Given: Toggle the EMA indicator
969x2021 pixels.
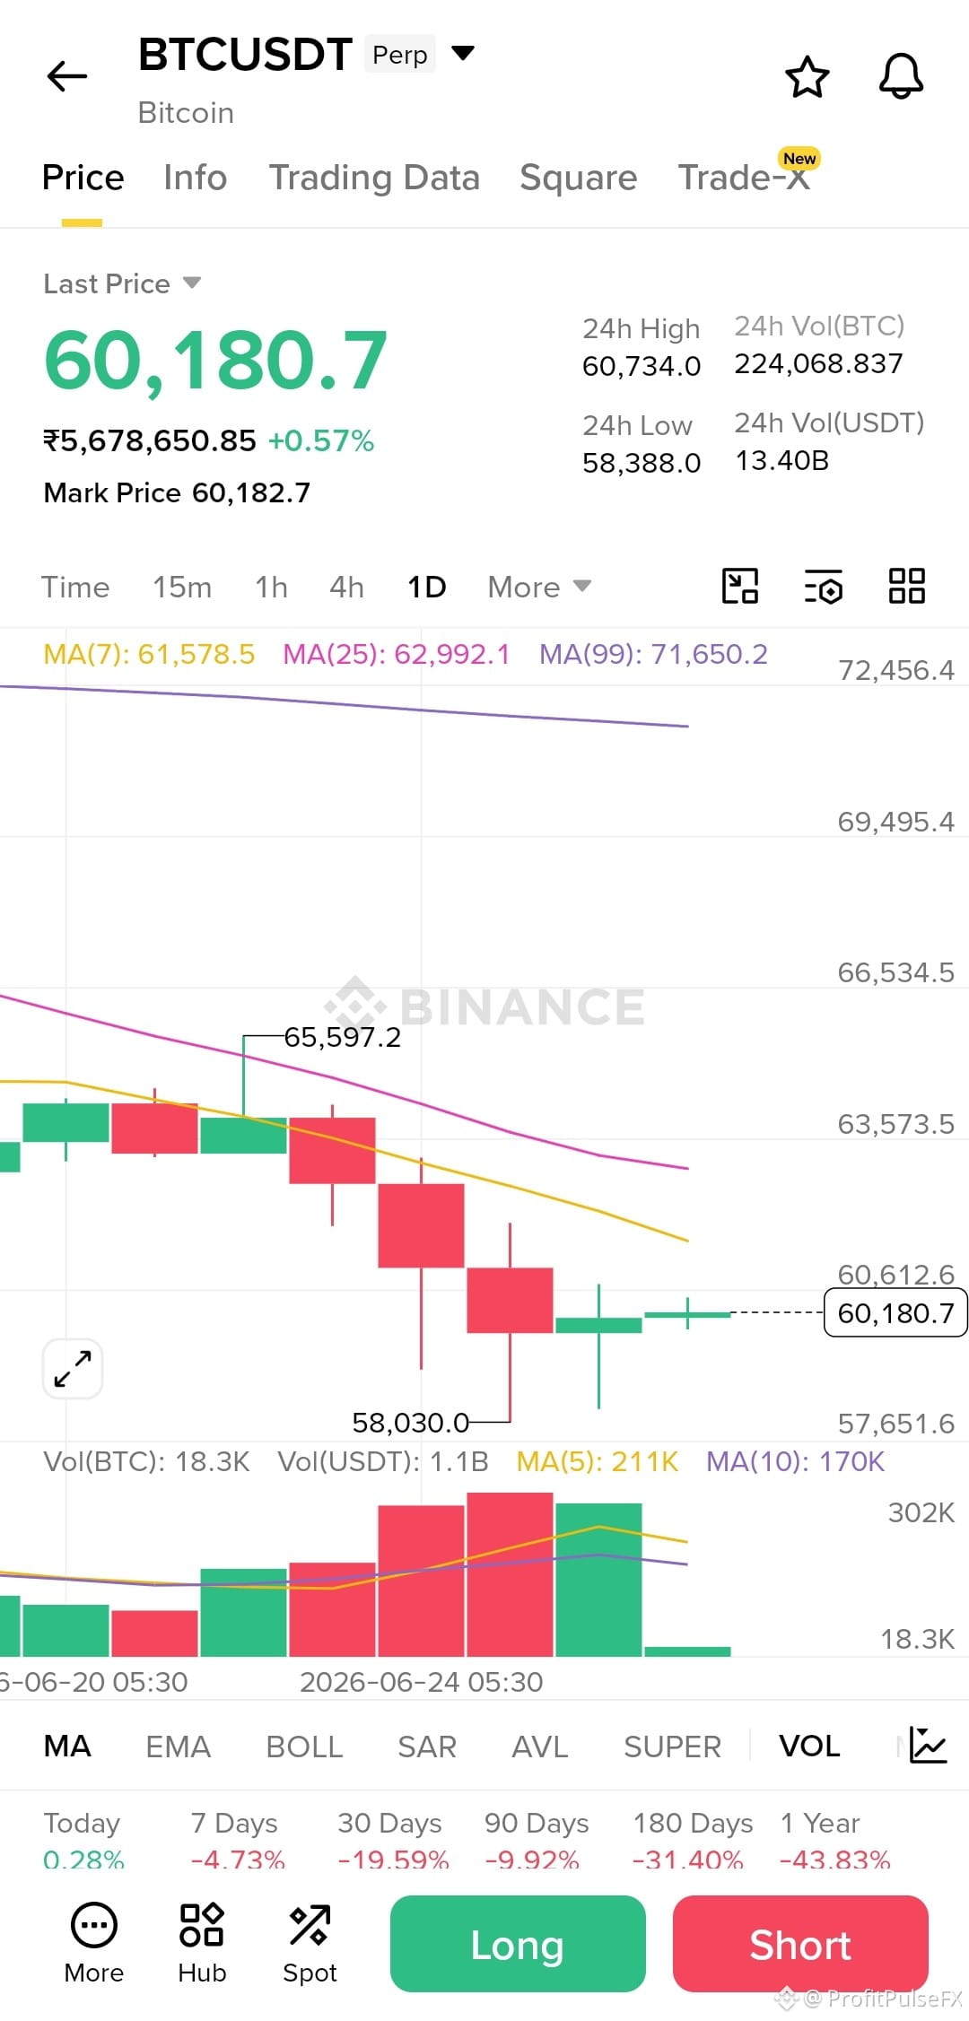Looking at the screenshot, I should (x=178, y=1746).
